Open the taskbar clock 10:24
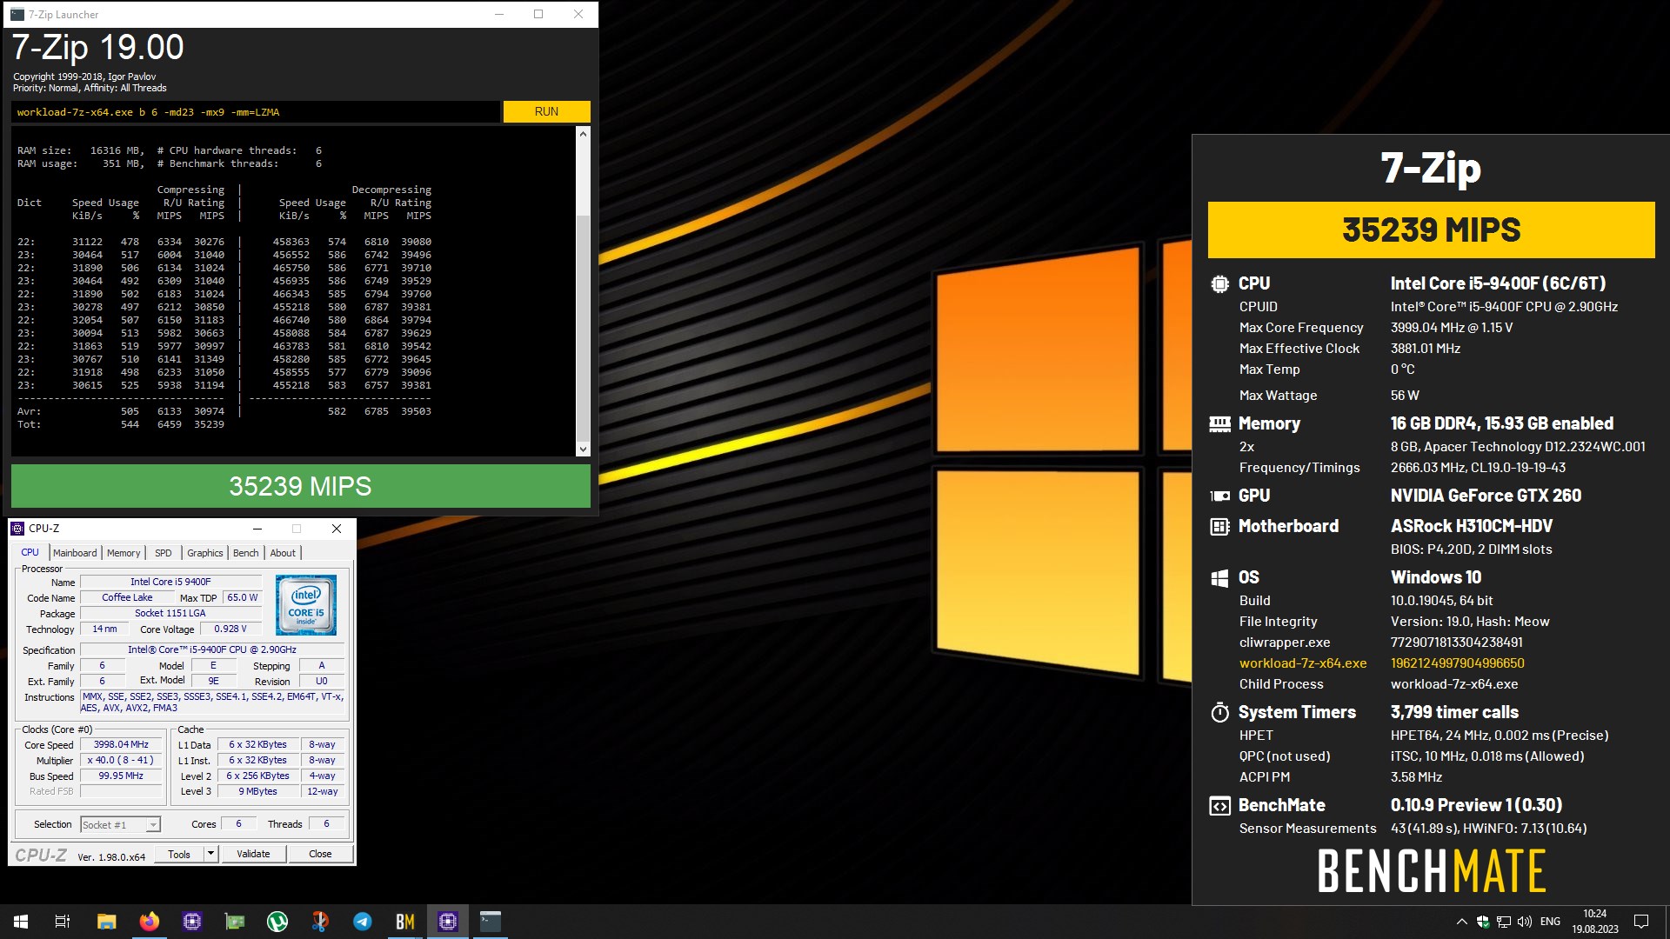 1595,922
